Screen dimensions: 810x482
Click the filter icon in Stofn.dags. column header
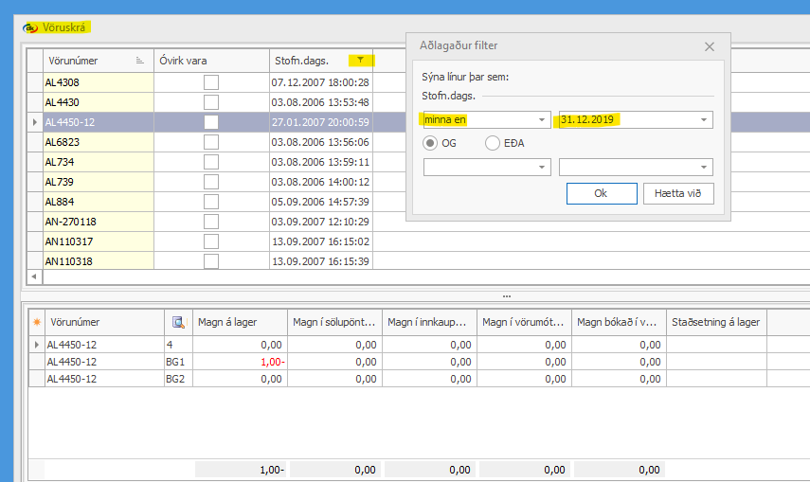(360, 61)
